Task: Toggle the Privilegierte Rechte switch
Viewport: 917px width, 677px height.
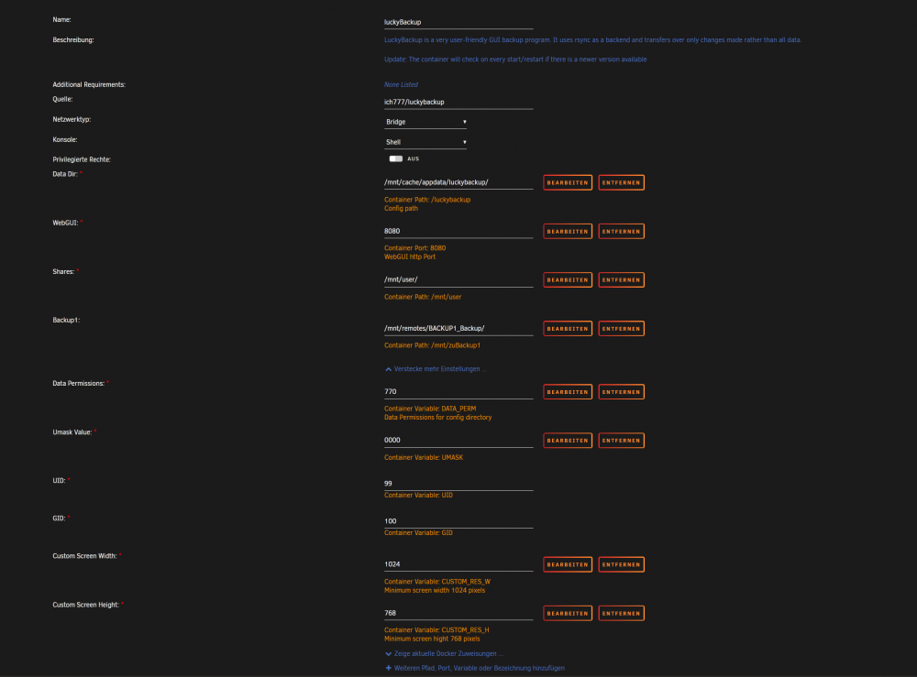Action: click(396, 158)
